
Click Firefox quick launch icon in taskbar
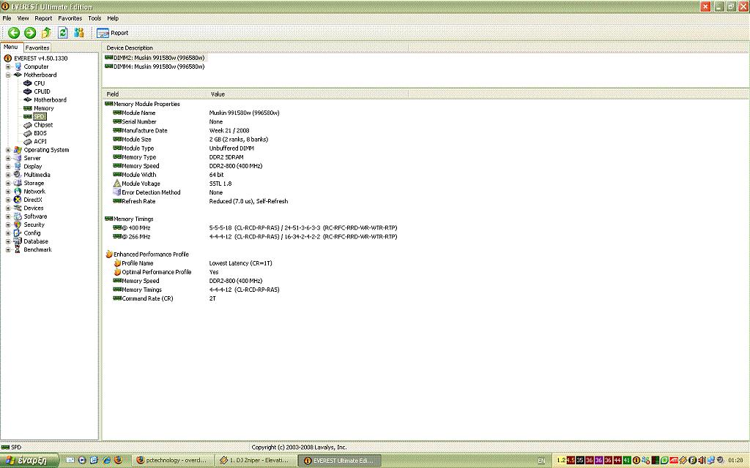(x=118, y=461)
